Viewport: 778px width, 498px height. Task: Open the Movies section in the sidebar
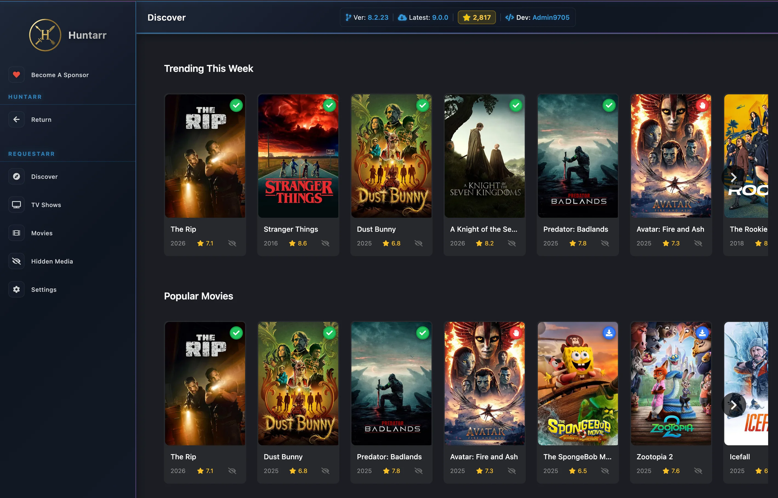coord(68,233)
